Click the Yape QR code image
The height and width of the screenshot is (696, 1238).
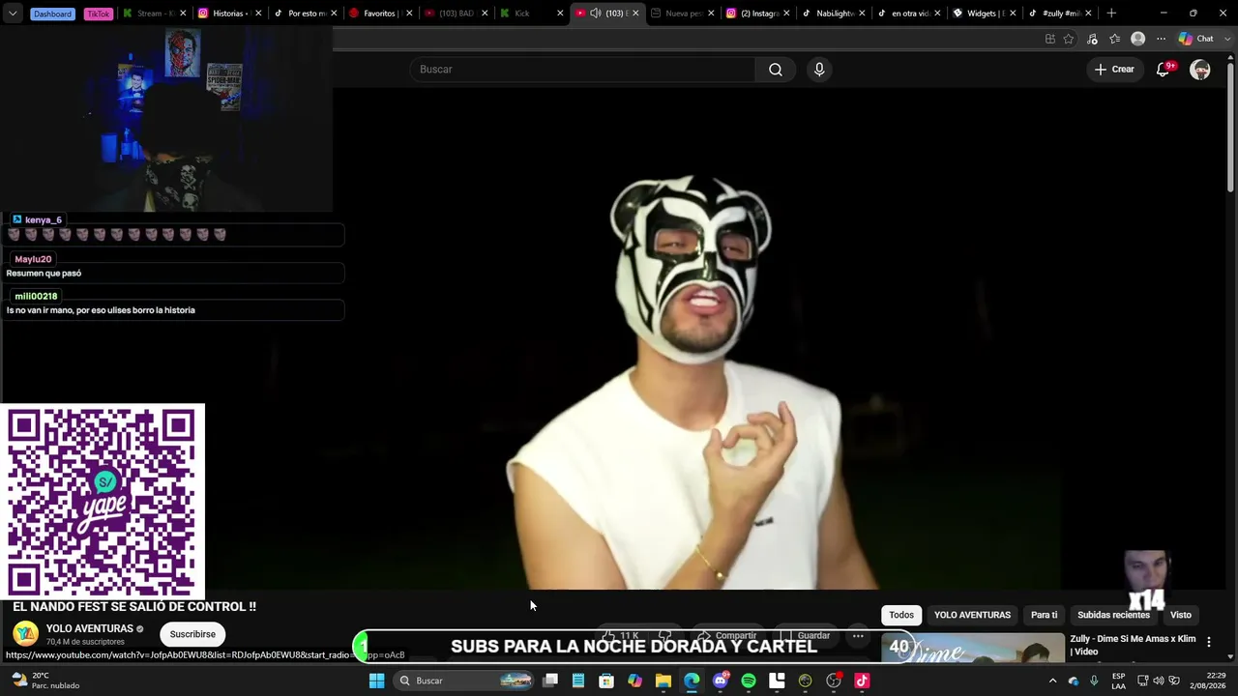[x=103, y=502]
